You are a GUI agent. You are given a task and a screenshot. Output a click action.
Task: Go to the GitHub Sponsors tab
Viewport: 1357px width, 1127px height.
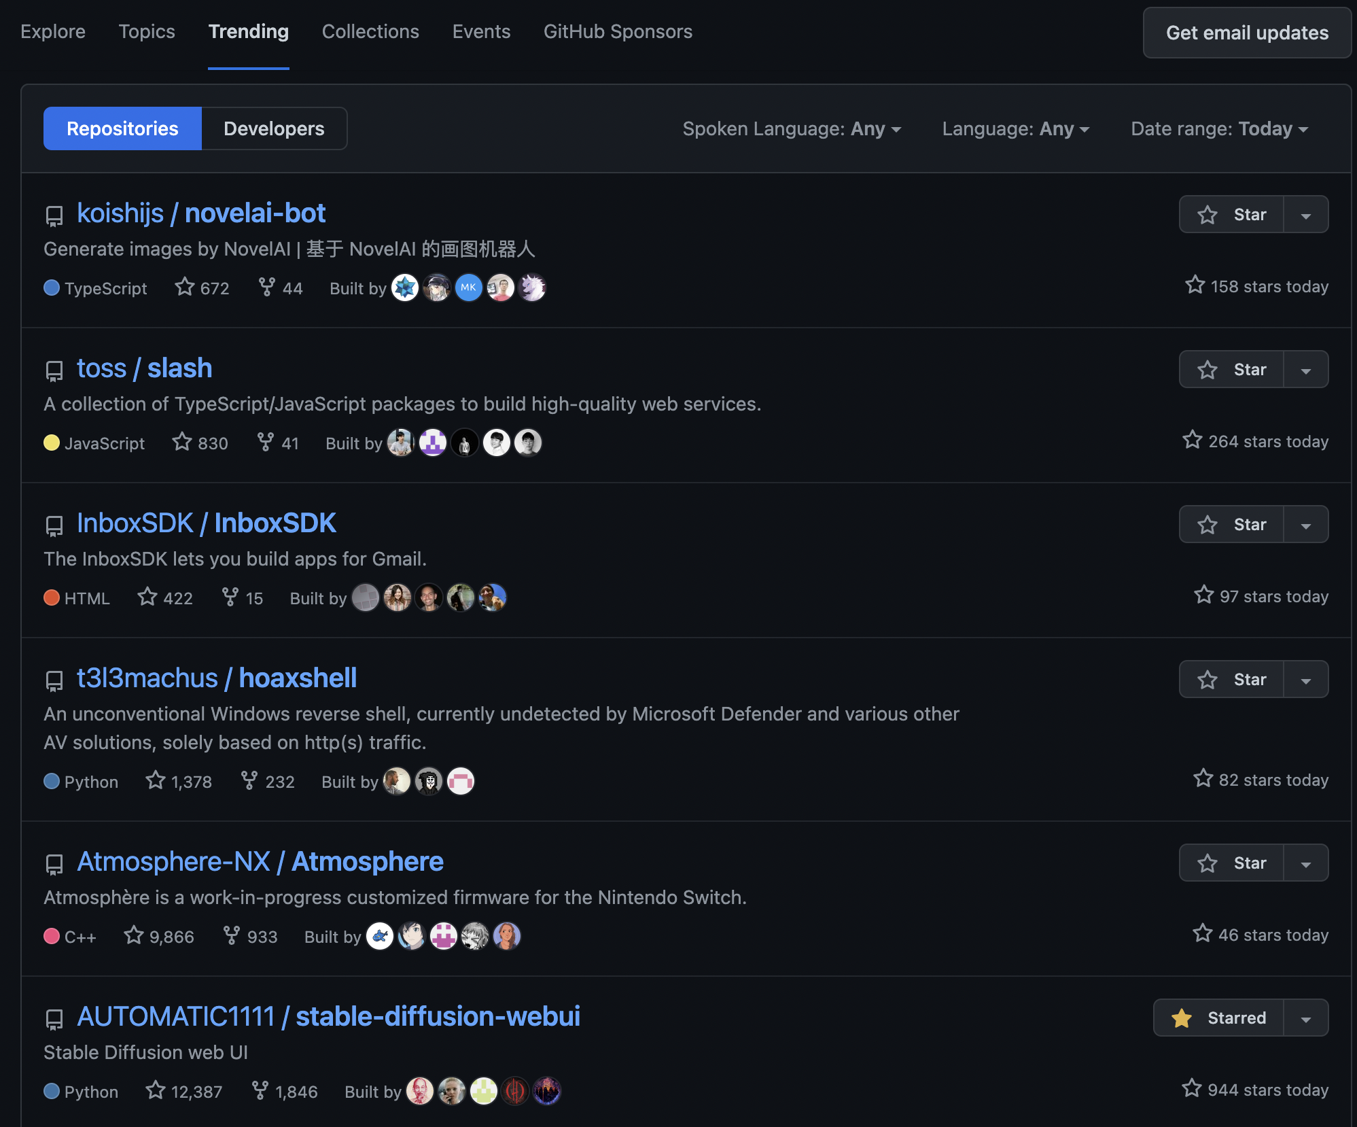pyautogui.click(x=618, y=31)
